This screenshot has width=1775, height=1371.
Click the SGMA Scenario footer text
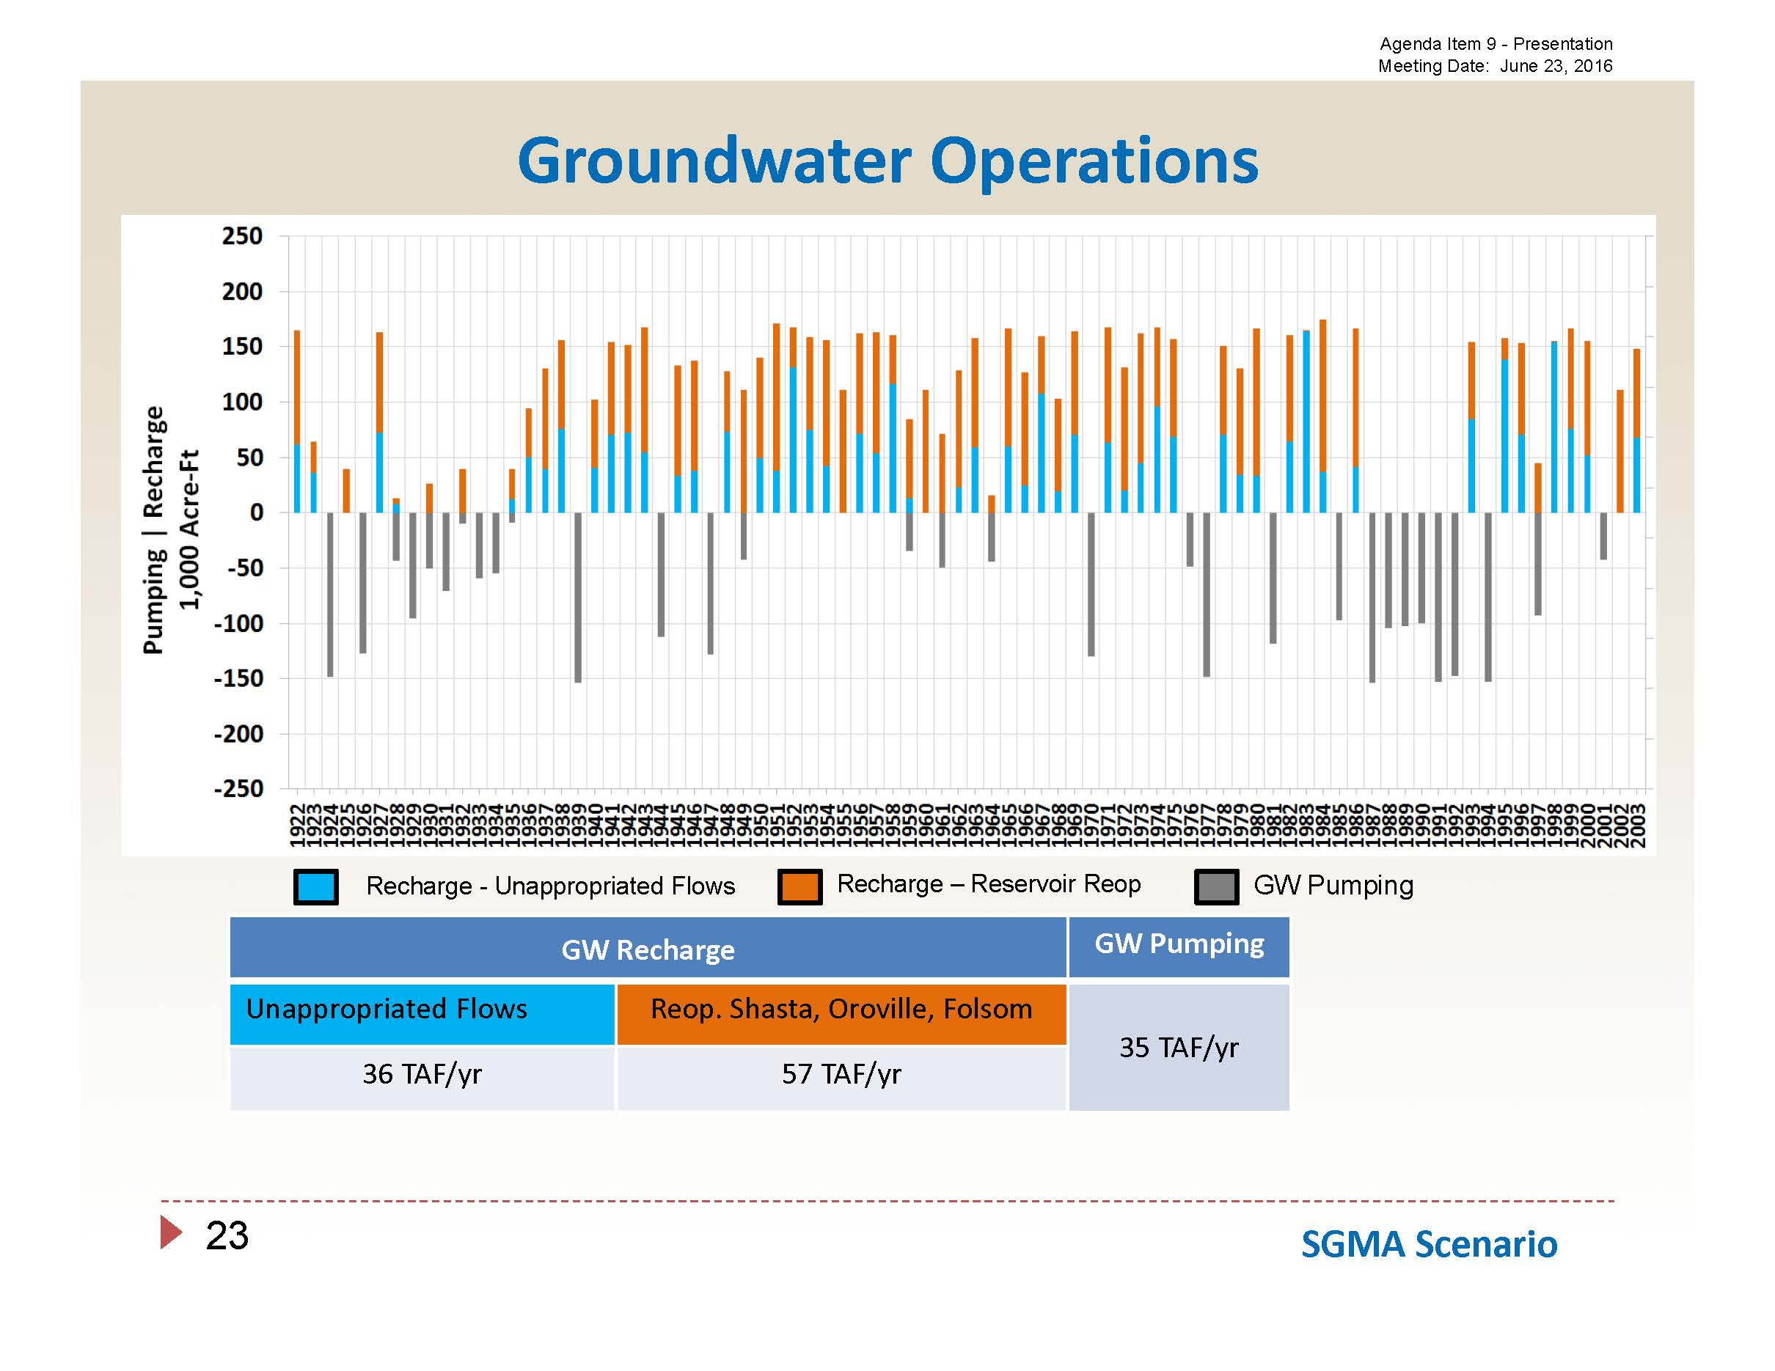click(x=1429, y=1244)
